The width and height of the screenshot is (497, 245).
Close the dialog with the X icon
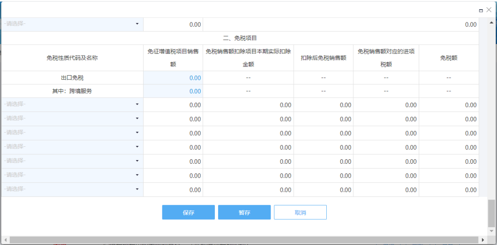point(489,10)
